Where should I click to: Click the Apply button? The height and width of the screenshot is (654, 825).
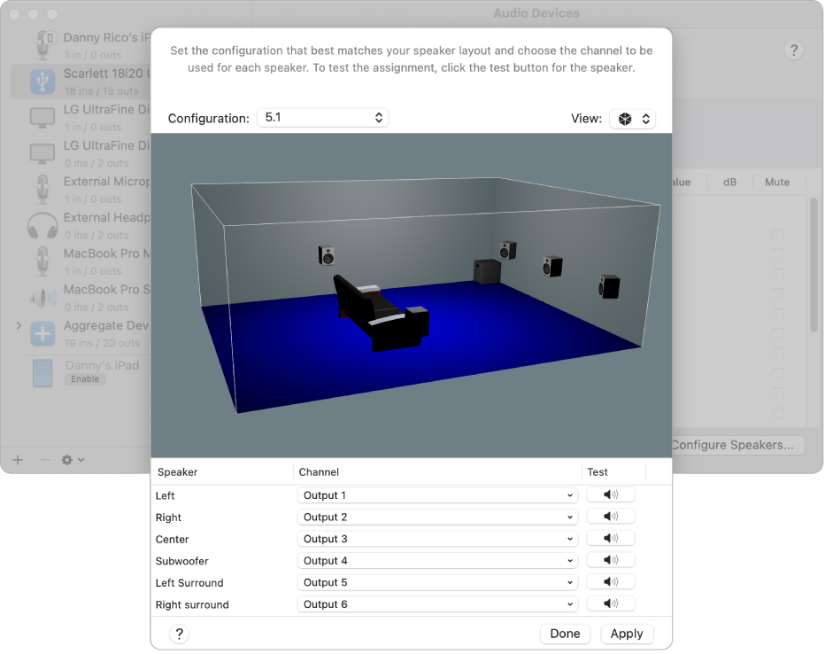[x=627, y=634]
